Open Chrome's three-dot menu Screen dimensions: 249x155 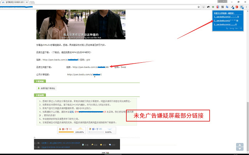pyautogui.click(x=247, y=7)
